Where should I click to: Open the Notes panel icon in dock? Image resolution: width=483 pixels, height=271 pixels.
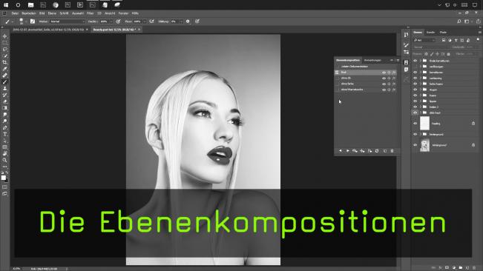406,70
